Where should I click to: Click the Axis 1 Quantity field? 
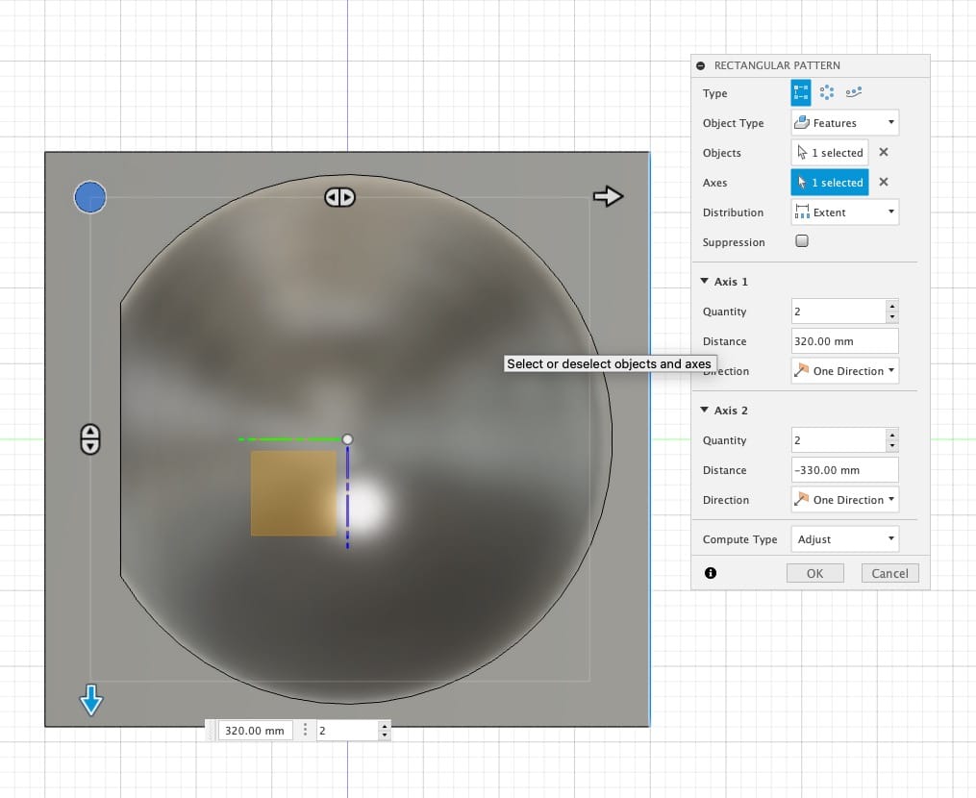[838, 312]
